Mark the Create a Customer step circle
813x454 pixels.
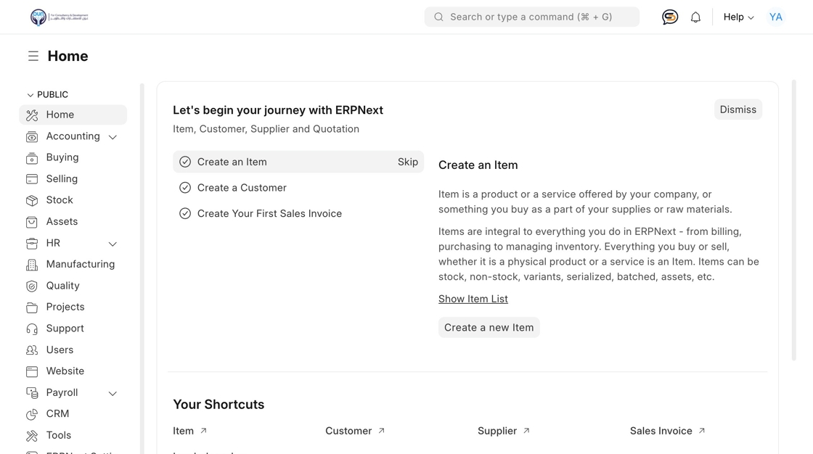[x=185, y=188]
